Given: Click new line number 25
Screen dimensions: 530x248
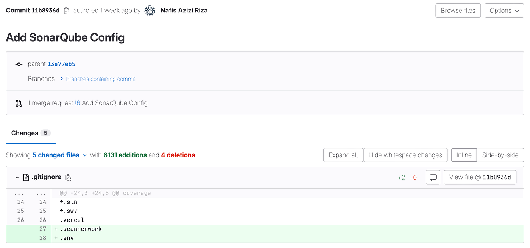Looking at the screenshot, I should pyautogui.click(x=43, y=211).
